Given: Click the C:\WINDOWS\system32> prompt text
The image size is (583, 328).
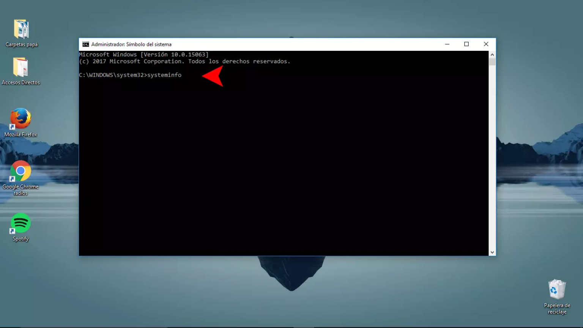Looking at the screenshot, I should (113, 75).
